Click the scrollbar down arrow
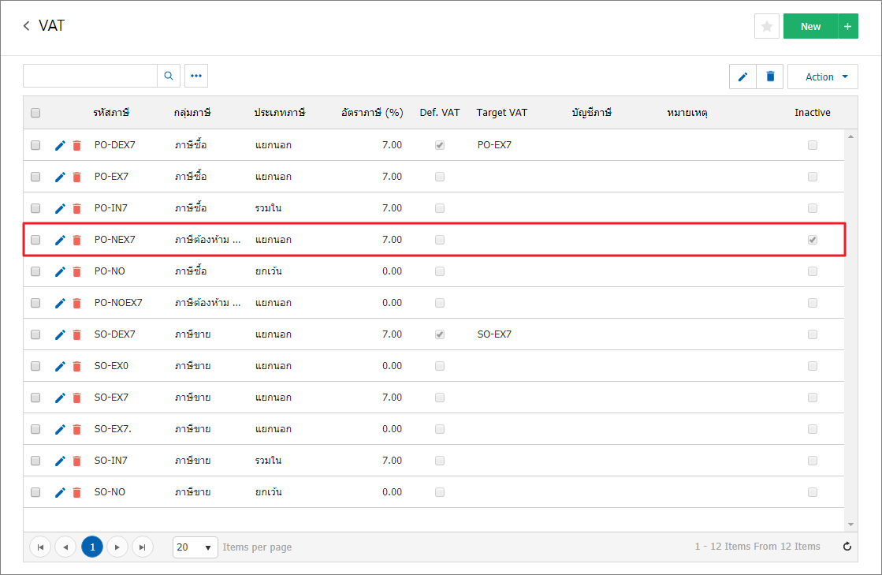Viewport: 882px width, 575px height. (850, 525)
